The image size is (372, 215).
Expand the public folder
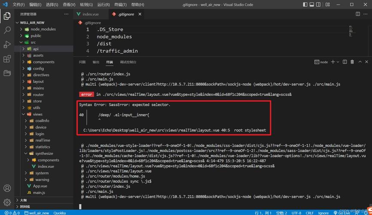21,36
